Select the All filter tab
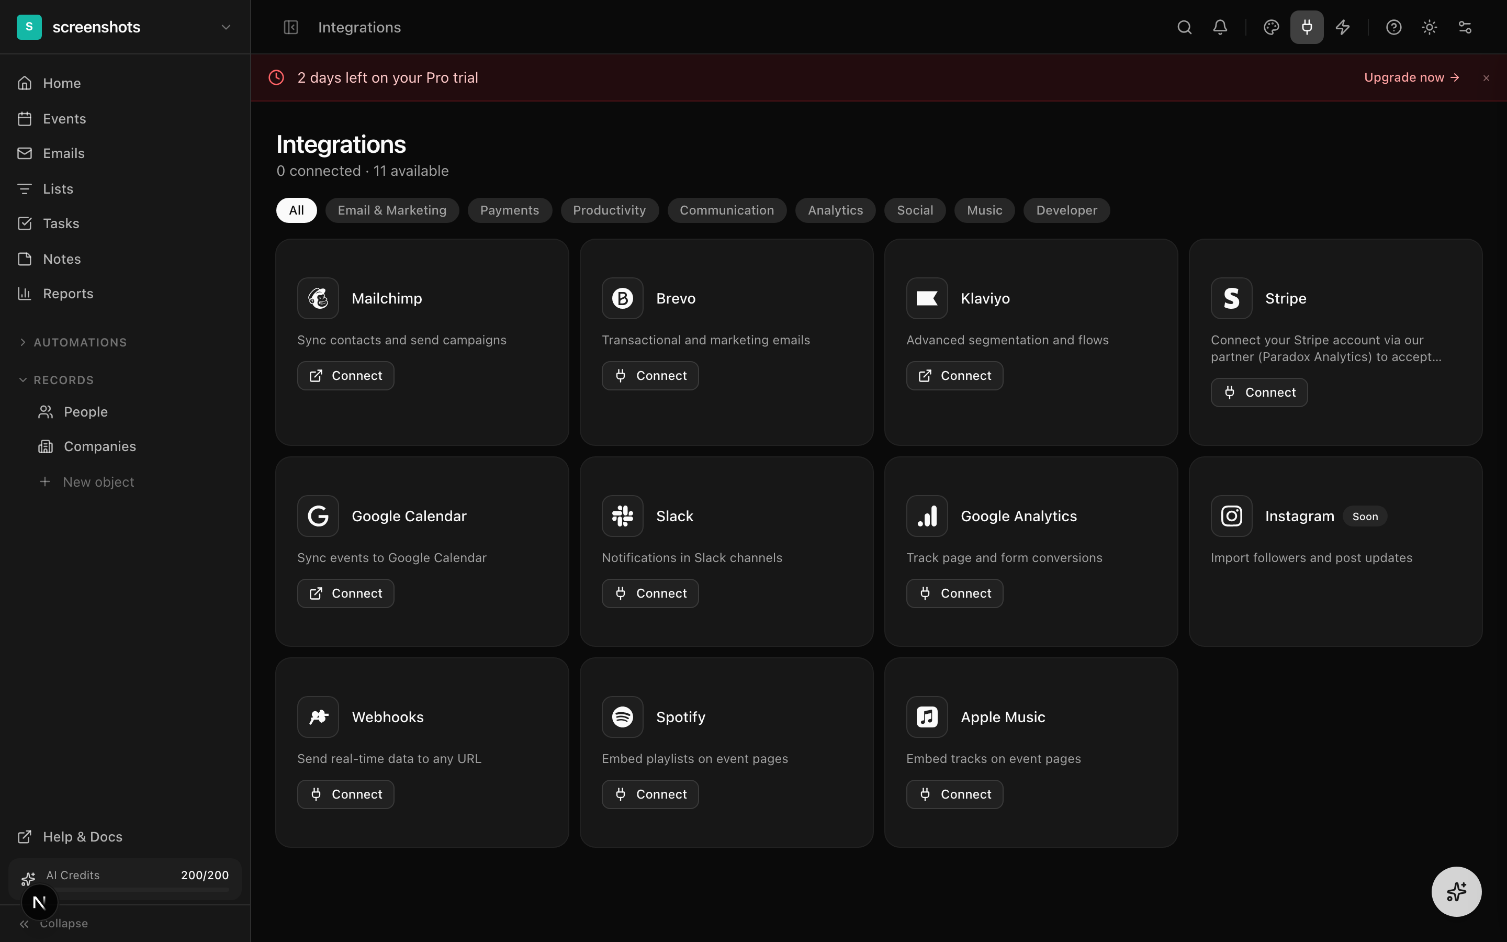 coord(296,210)
